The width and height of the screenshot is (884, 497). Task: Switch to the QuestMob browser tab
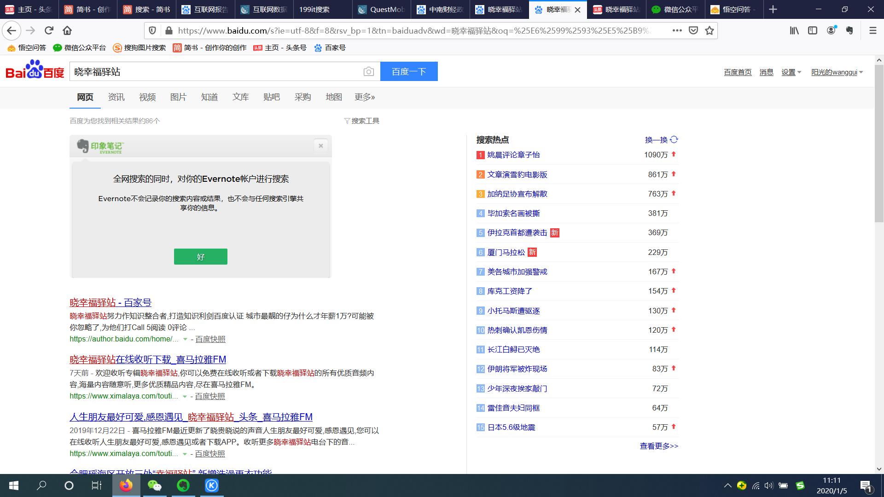click(x=381, y=9)
